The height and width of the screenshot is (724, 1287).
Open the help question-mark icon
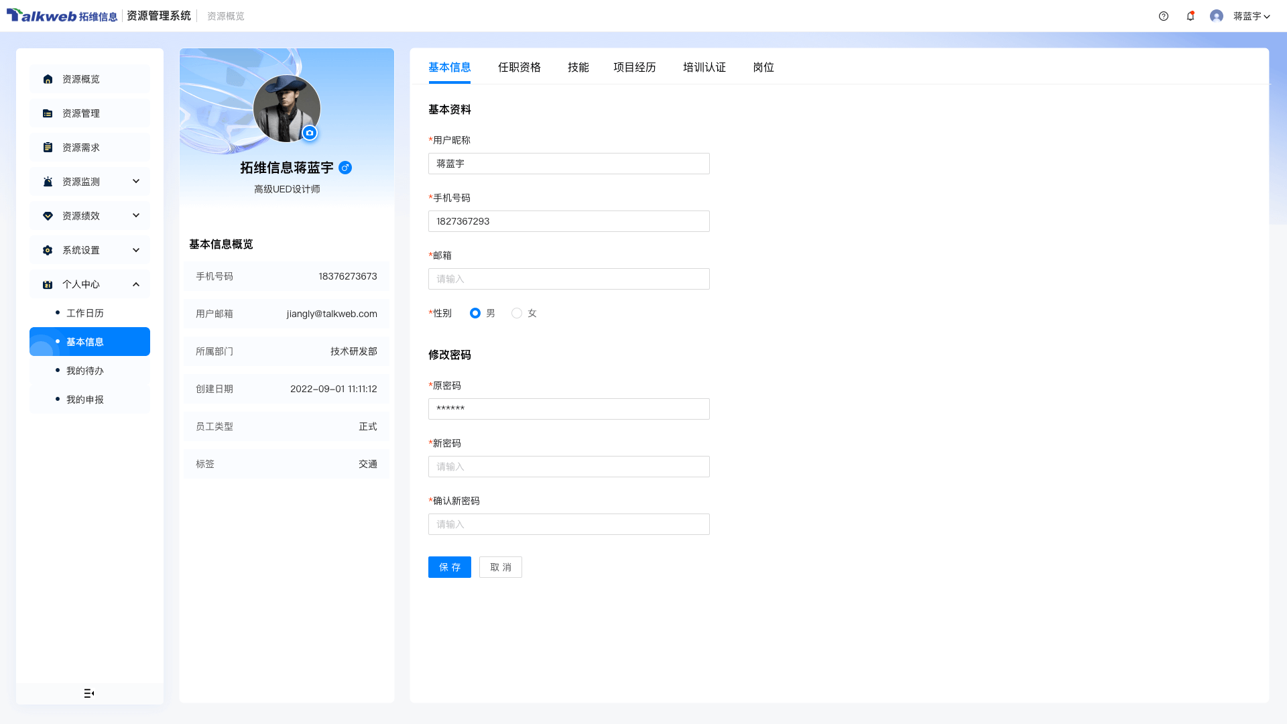click(1164, 15)
